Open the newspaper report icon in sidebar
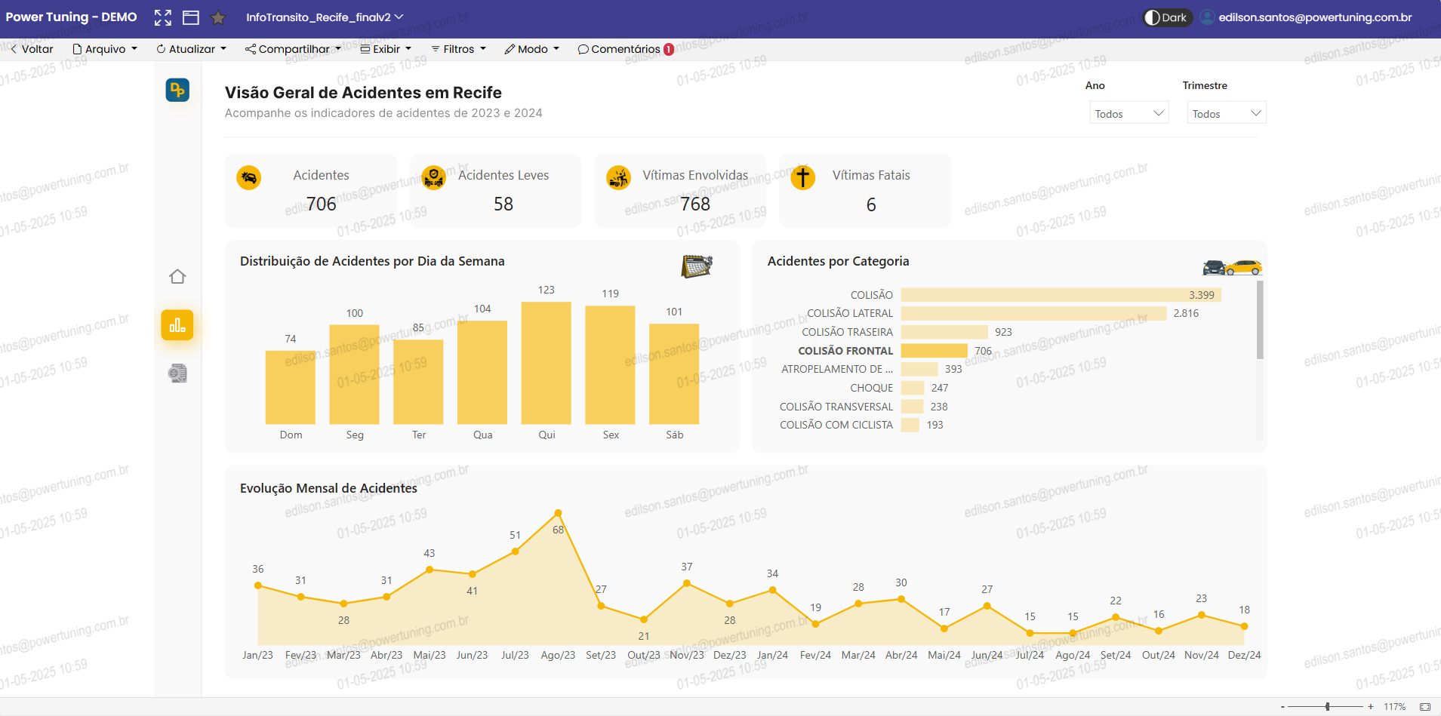1441x716 pixels. pyautogui.click(x=177, y=373)
